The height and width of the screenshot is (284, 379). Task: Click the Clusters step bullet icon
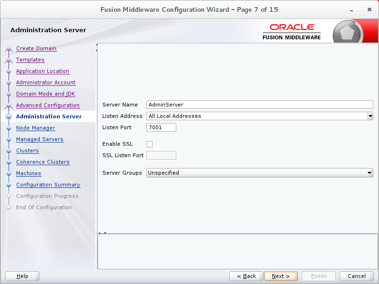pos(9,151)
